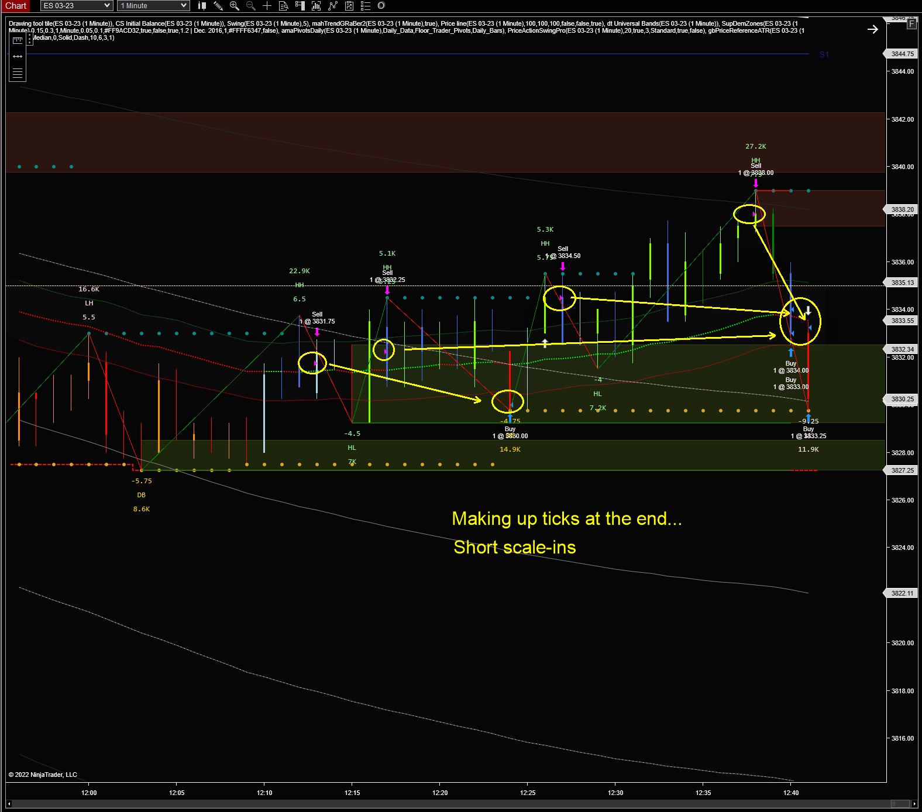922x812 pixels.
Task: Click the 27.2K swing volume label
Action: 756,146
